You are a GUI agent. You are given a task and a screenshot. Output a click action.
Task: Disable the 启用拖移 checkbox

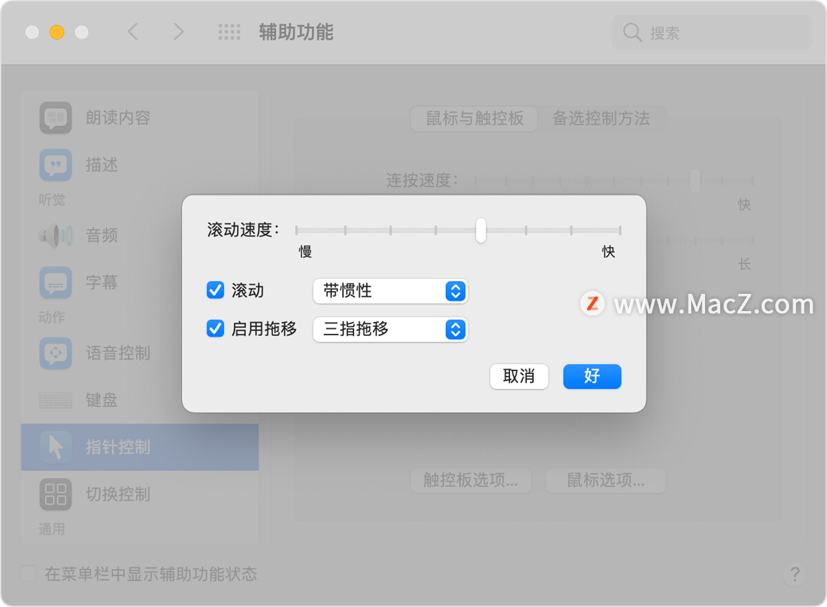point(216,329)
